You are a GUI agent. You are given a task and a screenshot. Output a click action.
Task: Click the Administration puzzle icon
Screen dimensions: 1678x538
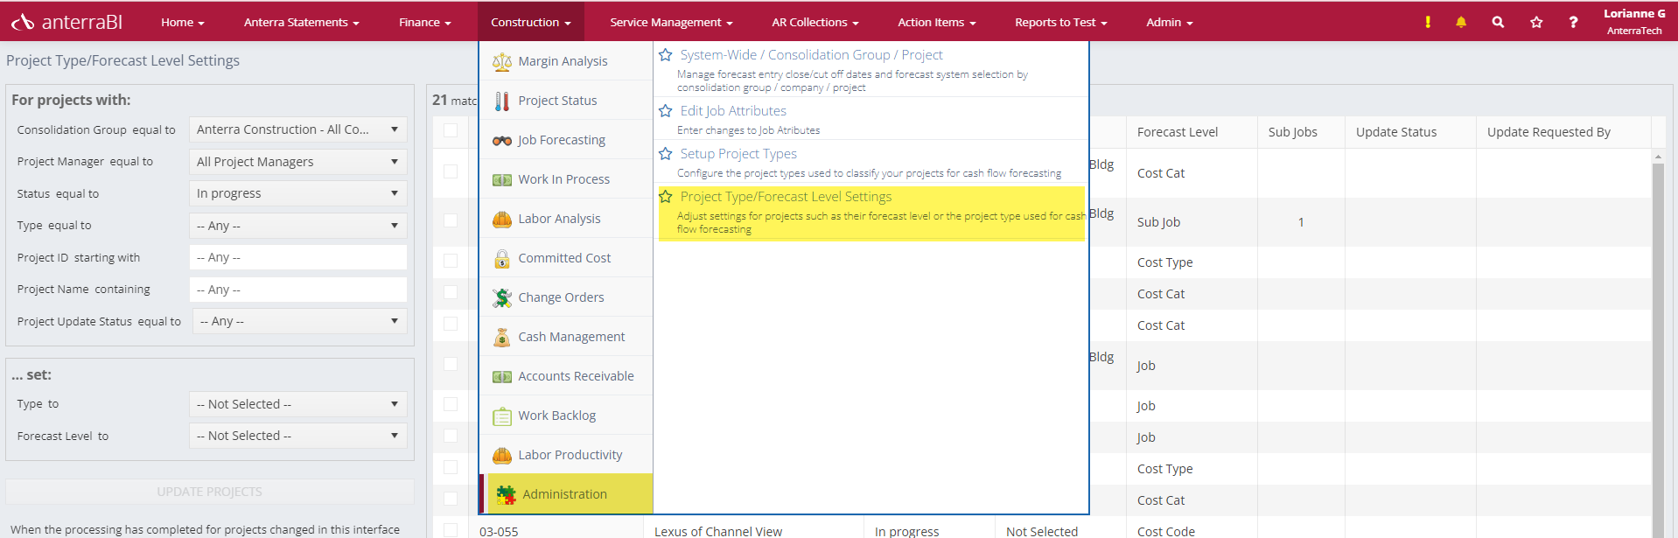[506, 494]
